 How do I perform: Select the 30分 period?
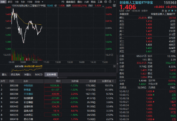coord(37,2)
